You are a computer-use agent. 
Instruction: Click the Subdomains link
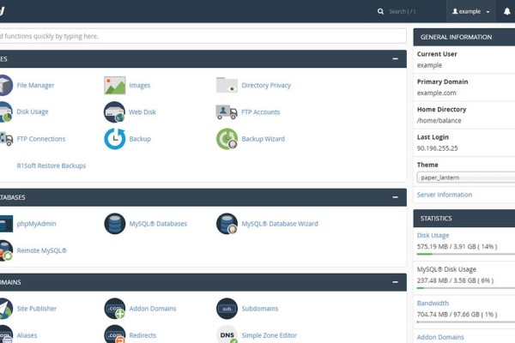click(260, 309)
